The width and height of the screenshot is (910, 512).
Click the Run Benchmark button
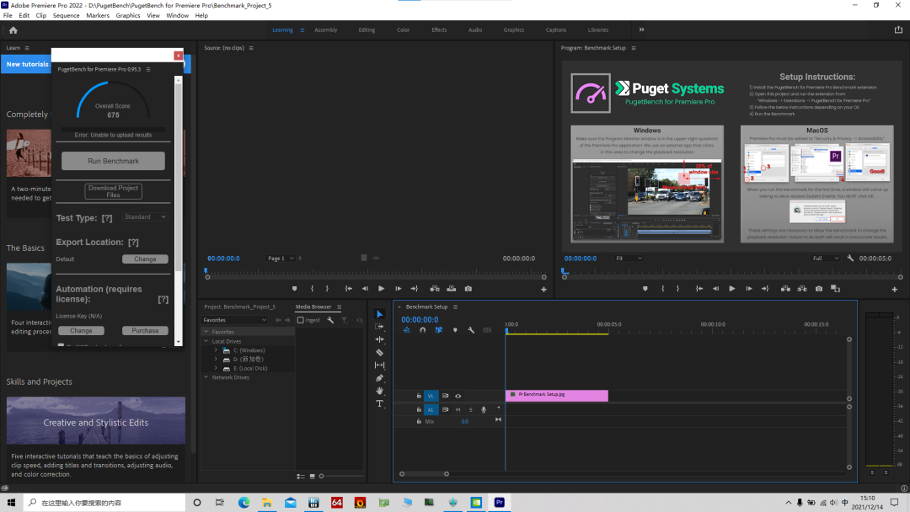click(x=113, y=161)
